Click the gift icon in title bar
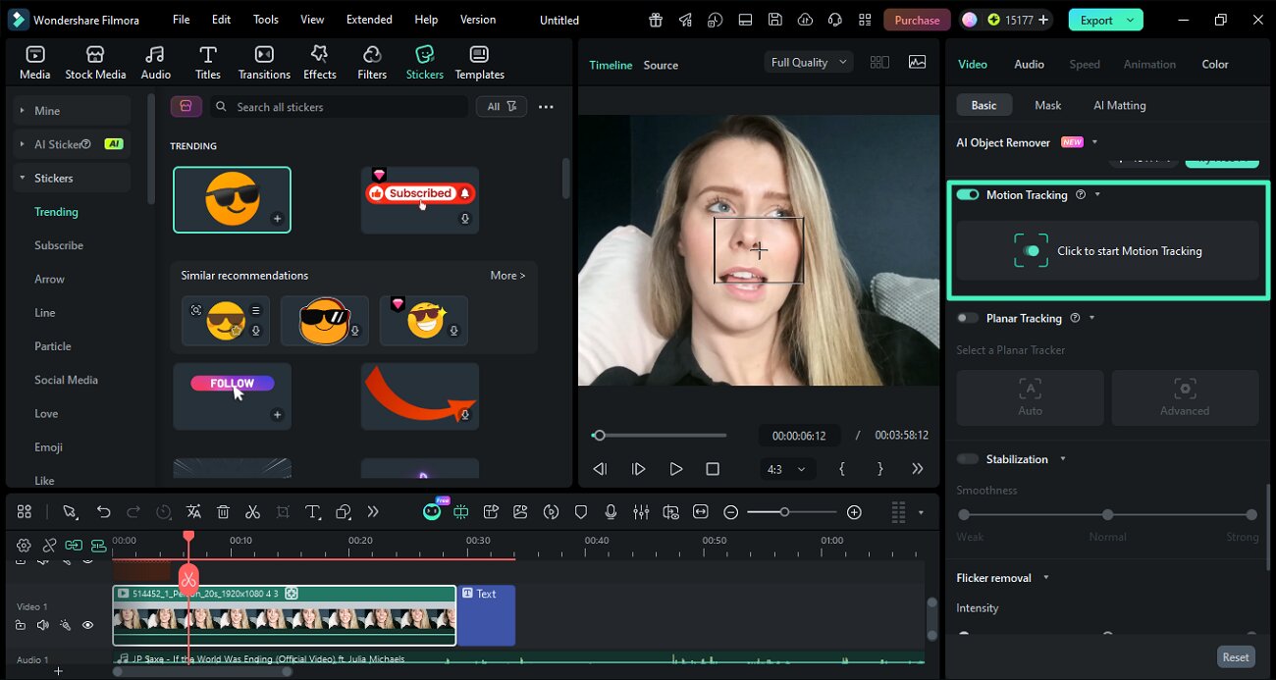Viewport: 1276px width, 680px height. click(x=656, y=20)
